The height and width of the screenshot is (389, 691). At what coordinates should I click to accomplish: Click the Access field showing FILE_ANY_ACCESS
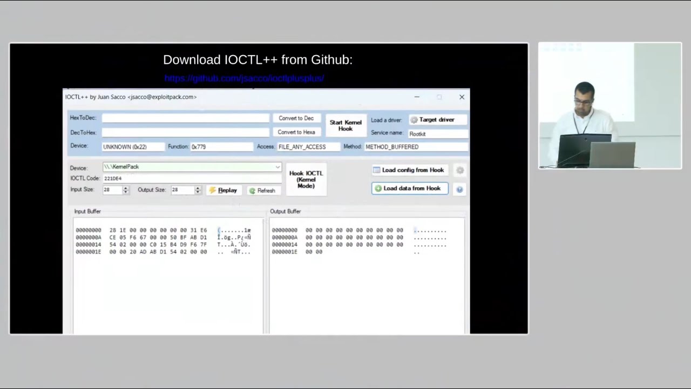point(309,147)
